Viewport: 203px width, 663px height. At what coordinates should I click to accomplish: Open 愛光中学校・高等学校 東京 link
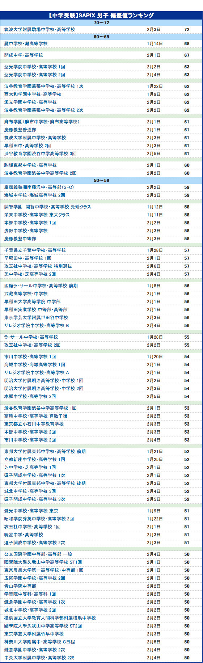click(31, 511)
